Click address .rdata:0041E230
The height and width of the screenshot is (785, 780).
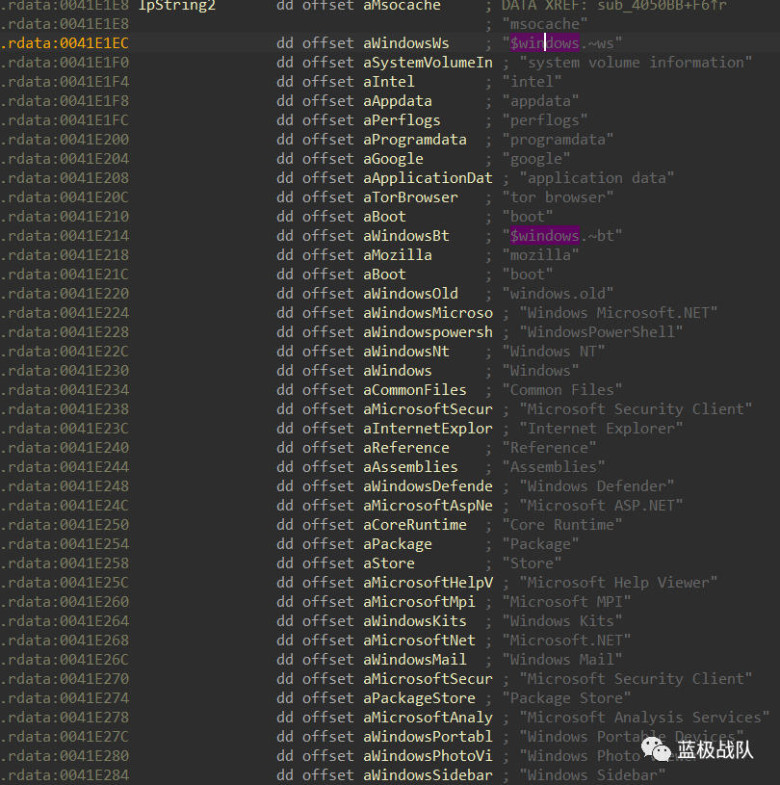click(65, 371)
